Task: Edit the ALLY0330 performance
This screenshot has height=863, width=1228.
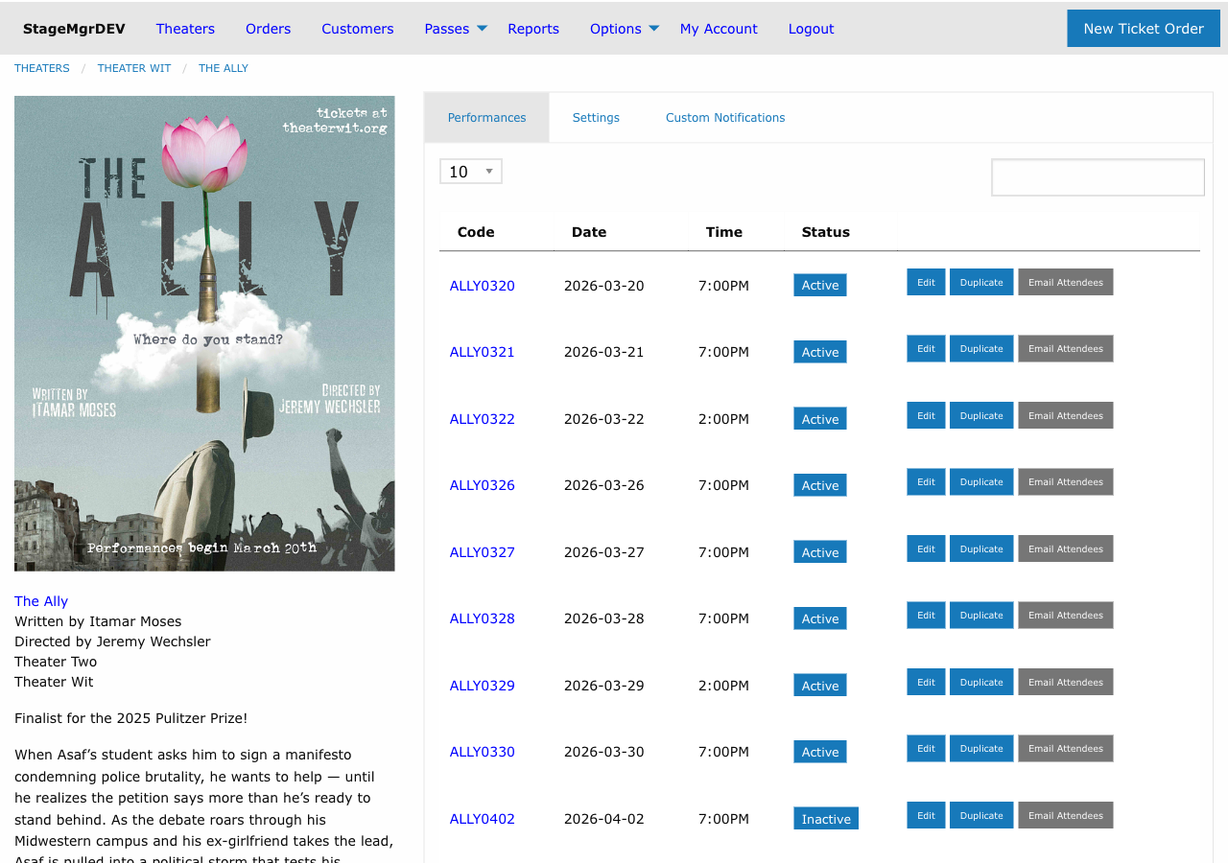Action: pyautogui.click(x=926, y=749)
